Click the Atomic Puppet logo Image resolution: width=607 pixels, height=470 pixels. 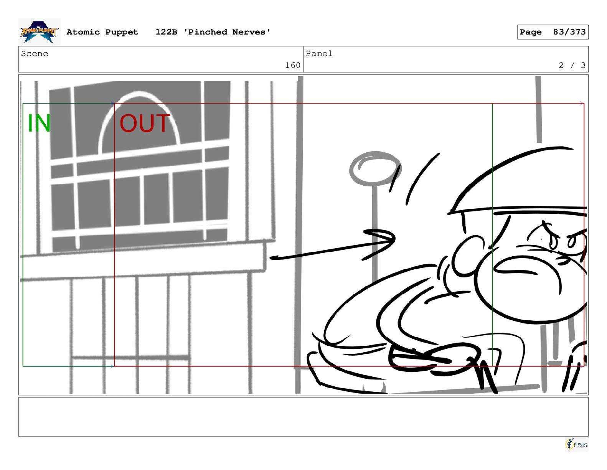click(40, 32)
